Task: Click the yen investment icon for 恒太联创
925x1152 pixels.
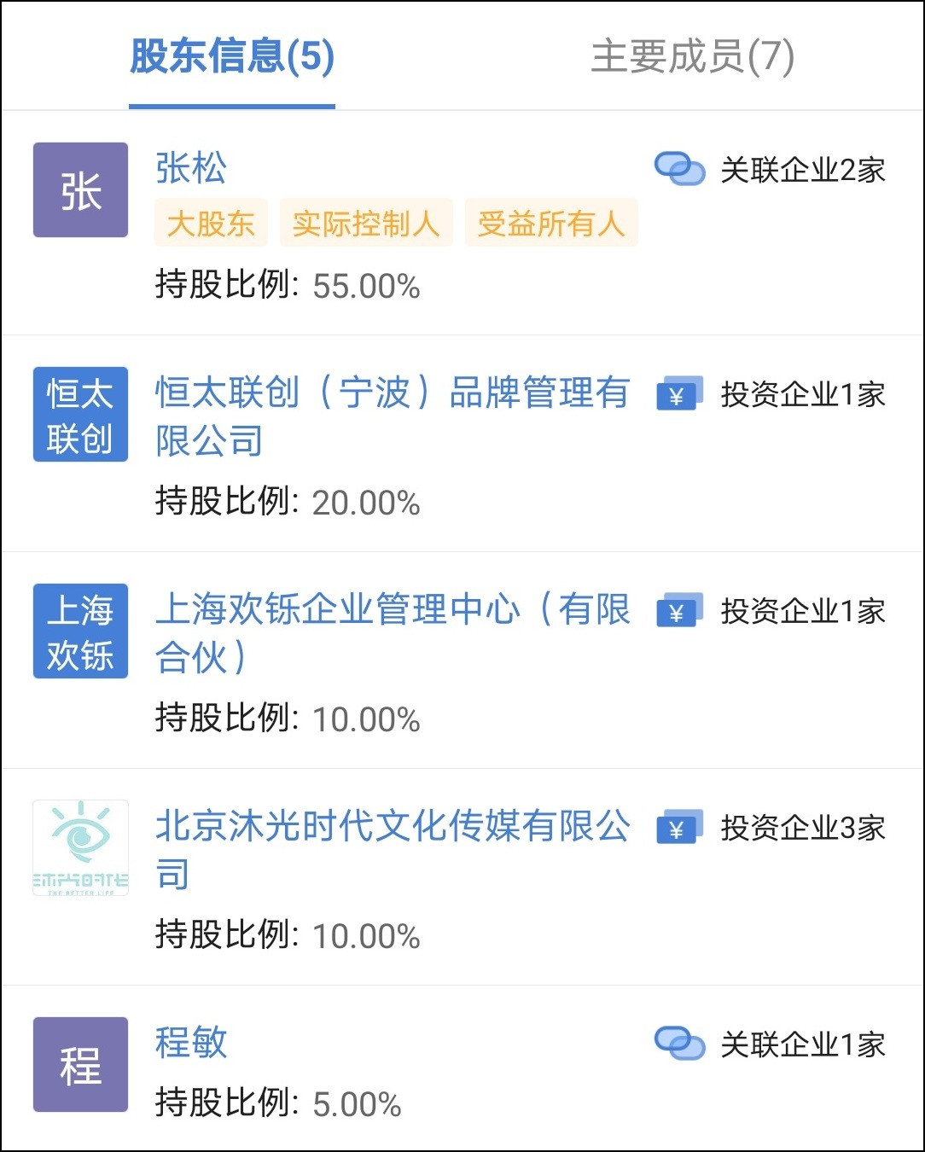Action: click(679, 394)
